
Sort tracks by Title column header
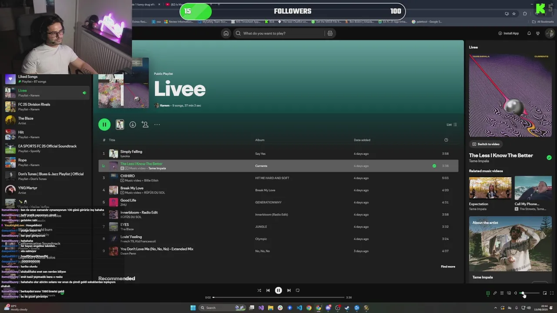point(112,140)
